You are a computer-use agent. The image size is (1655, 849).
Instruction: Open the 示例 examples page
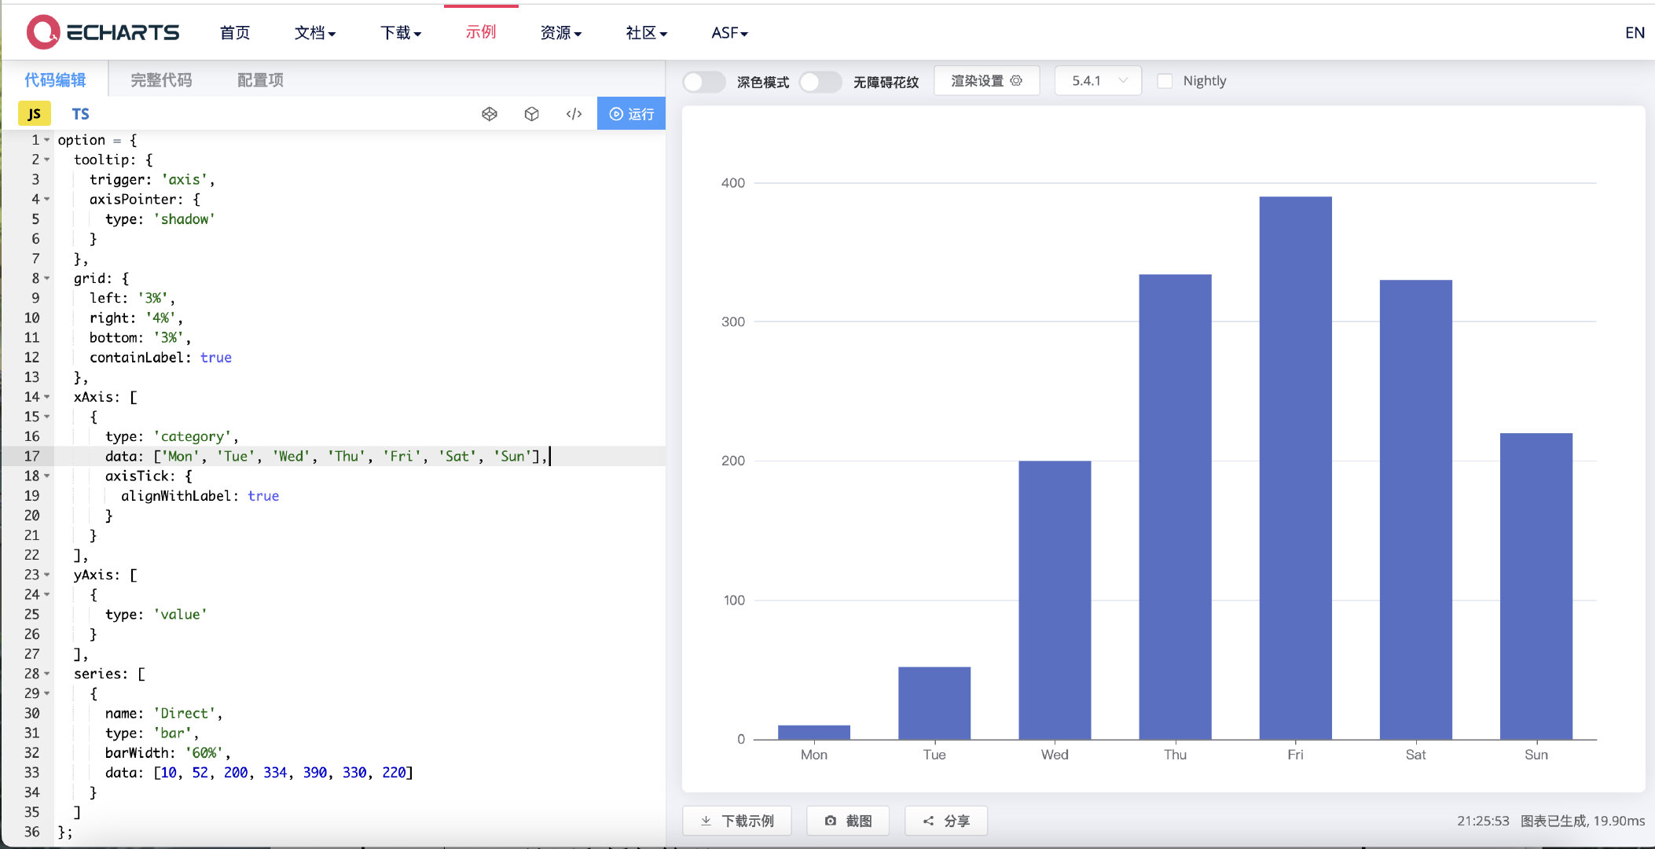481,31
